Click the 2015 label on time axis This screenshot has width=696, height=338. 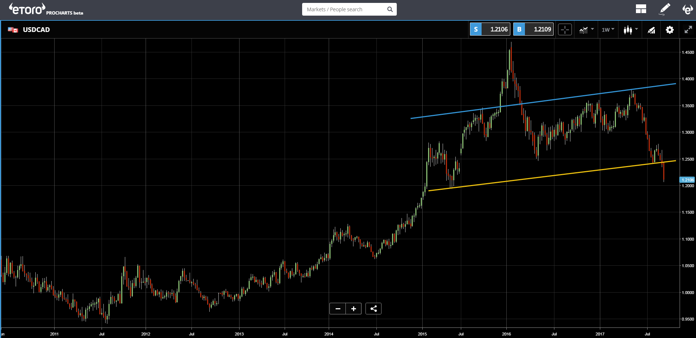point(422,334)
